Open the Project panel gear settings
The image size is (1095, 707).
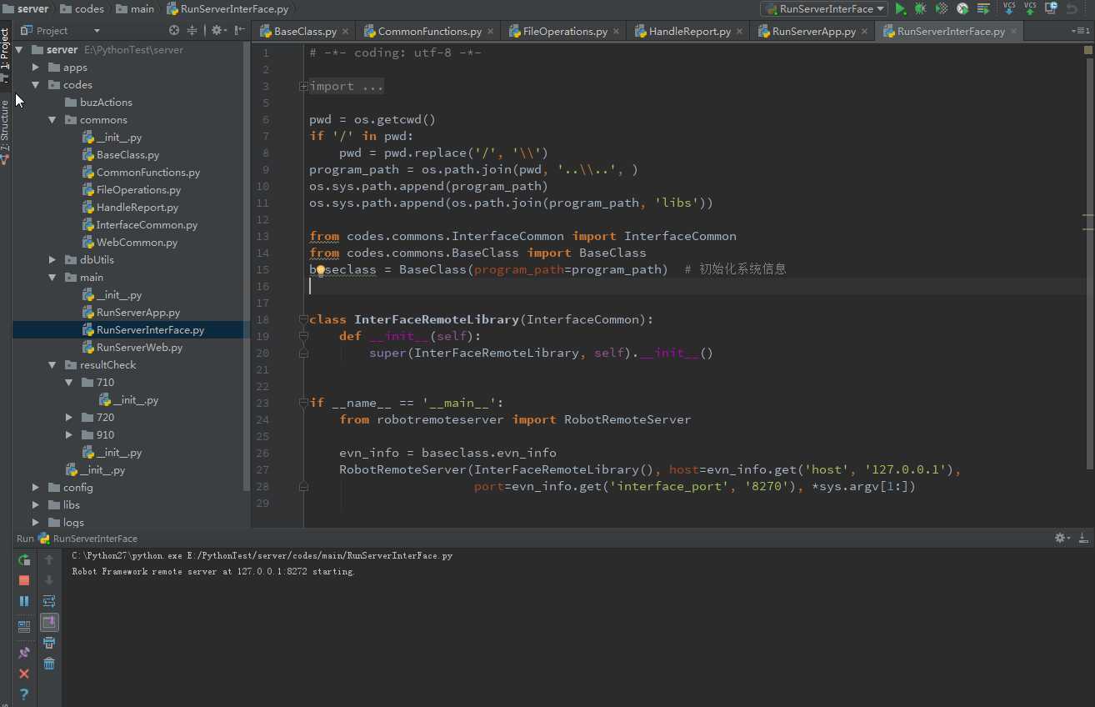(x=218, y=30)
